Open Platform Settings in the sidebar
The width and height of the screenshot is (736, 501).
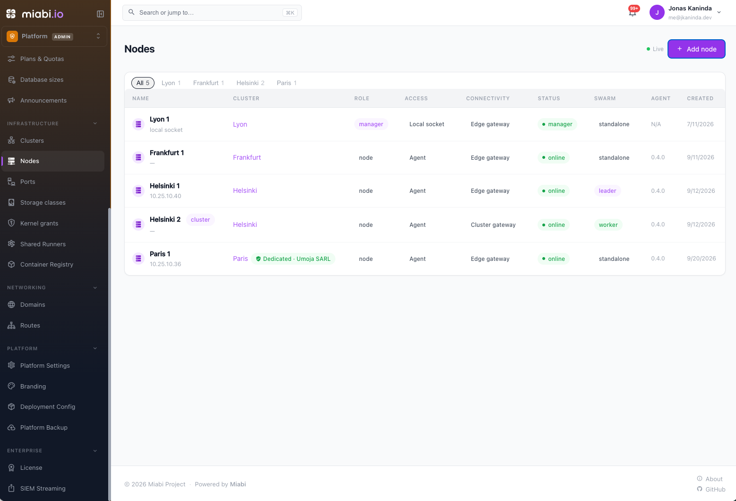coord(53,365)
